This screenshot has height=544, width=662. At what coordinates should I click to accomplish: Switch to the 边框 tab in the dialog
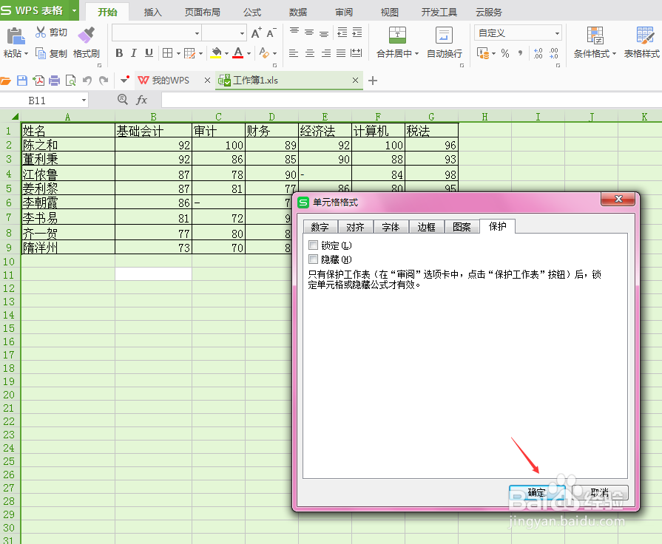pos(426,227)
